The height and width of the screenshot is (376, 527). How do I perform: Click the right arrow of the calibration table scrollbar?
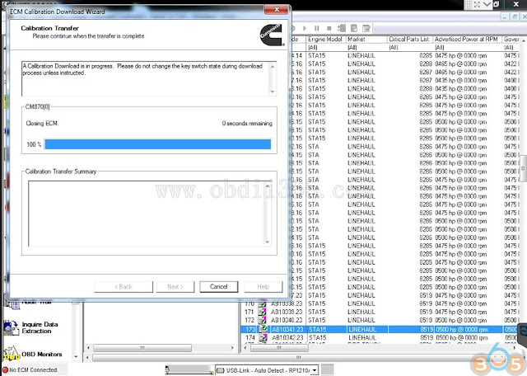[x=514, y=348]
